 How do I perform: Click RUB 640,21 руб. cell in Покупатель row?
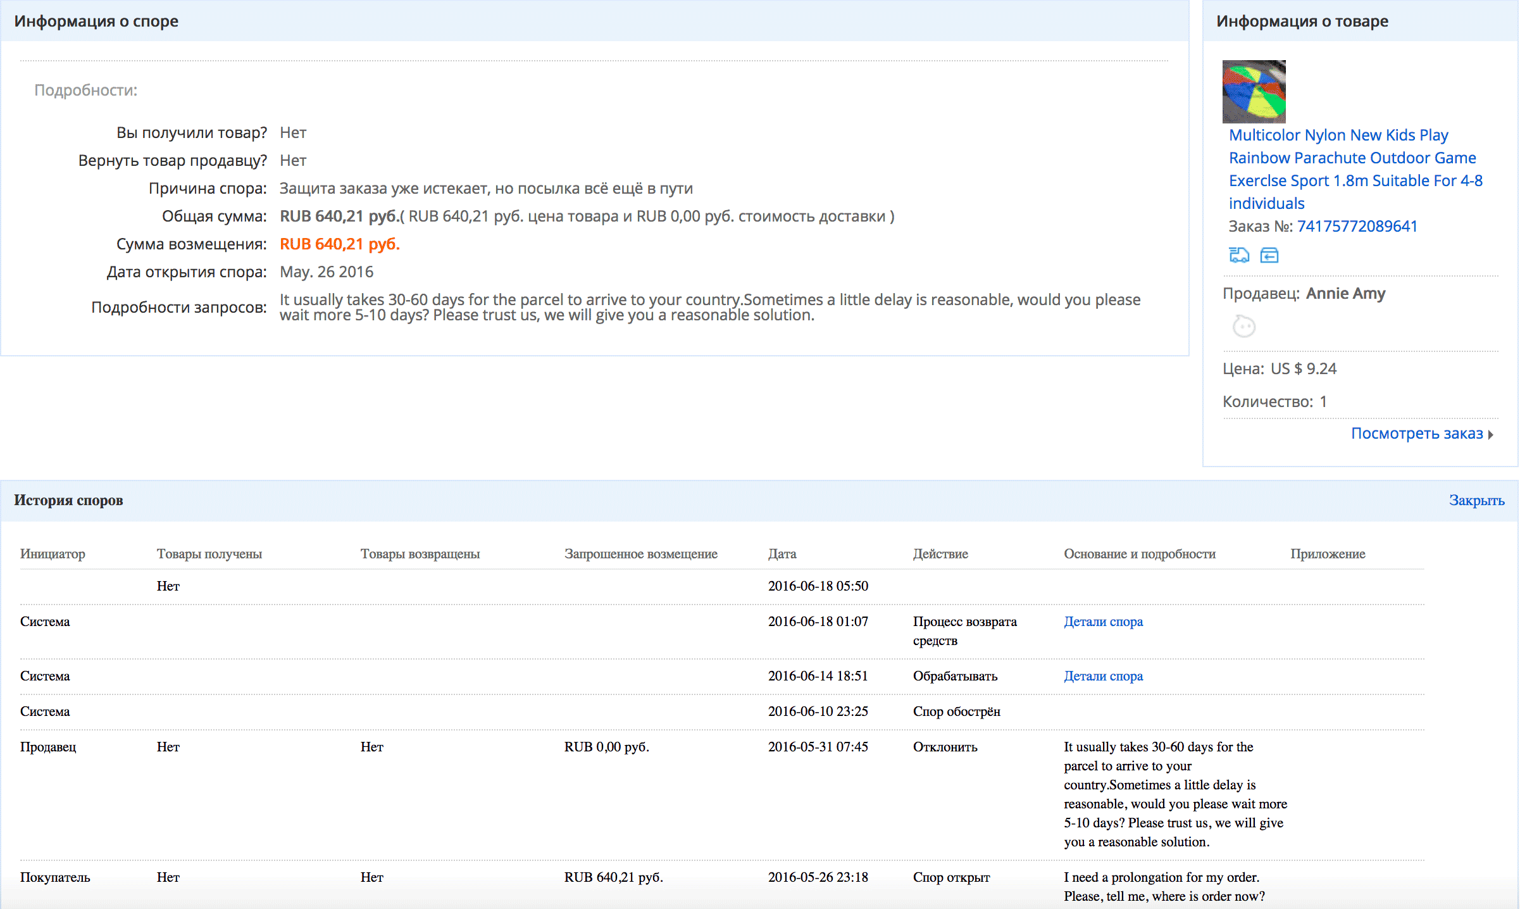tap(614, 877)
